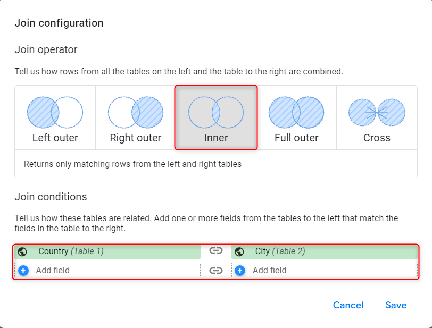Set join operator to Cross label
Viewport: 432px width, 328px height.
coord(377,138)
